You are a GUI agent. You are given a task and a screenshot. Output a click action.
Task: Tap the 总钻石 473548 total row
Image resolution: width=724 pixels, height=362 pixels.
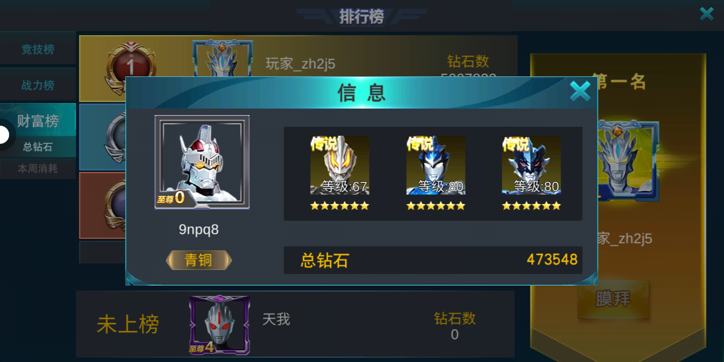point(433,260)
